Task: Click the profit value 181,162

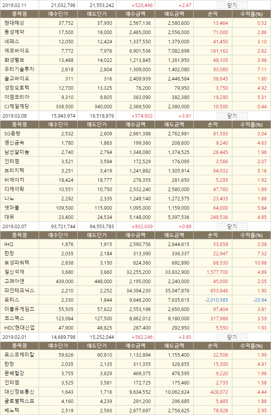Action: [219, 51]
